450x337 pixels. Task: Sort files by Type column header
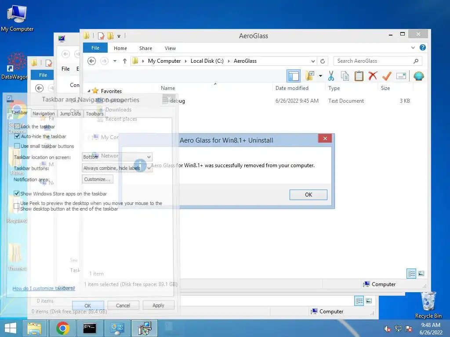pos(334,88)
